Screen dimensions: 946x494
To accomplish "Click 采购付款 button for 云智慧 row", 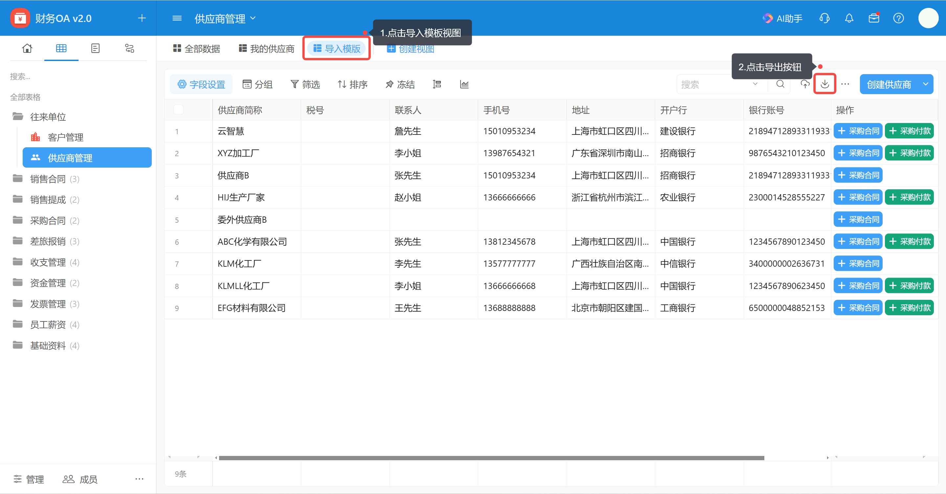I will (909, 131).
